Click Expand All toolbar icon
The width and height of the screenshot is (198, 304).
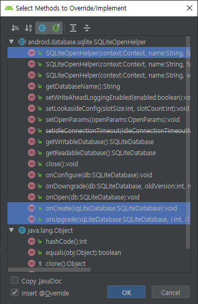point(73,28)
